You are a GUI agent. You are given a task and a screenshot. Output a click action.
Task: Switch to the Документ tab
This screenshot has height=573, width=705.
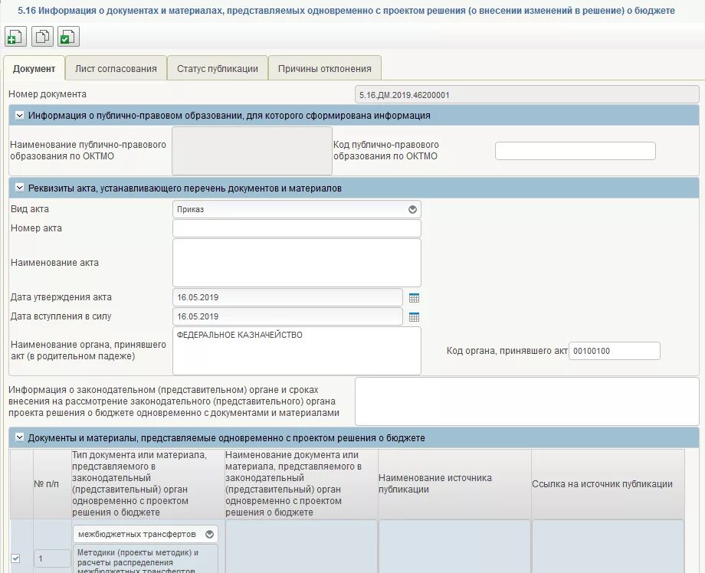(34, 68)
